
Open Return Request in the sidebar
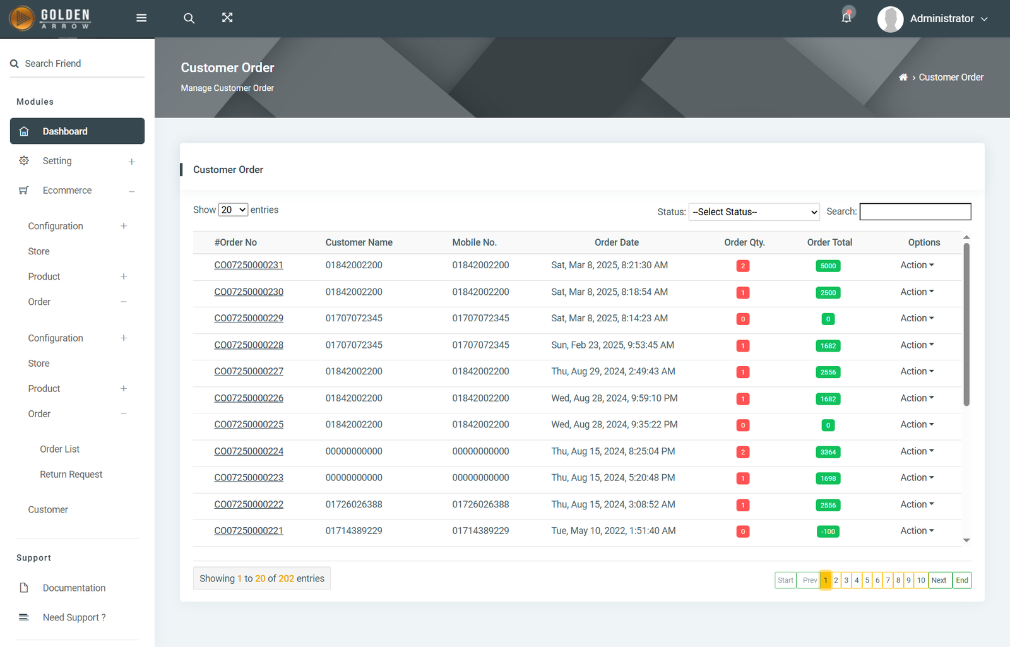click(x=71, y=475)
